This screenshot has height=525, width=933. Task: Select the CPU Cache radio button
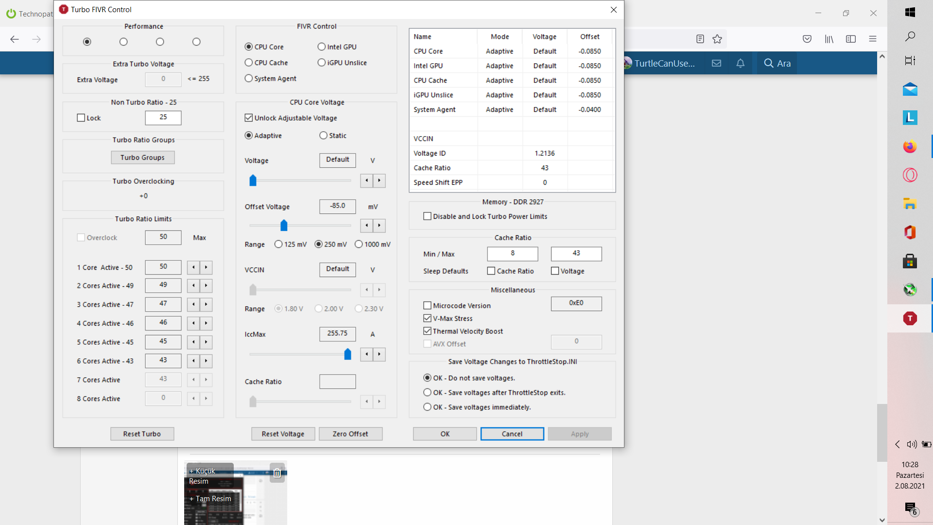tap(249, 63)
